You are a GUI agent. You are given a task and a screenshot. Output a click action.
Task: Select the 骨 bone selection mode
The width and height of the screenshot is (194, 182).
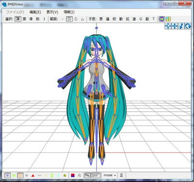point(31,19)
